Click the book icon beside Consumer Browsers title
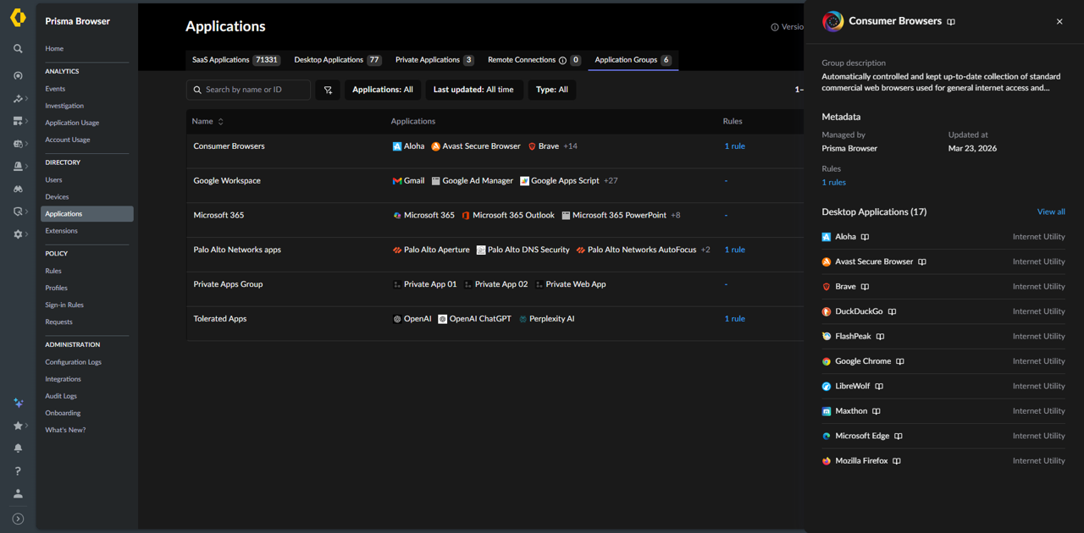Viewport: 1084px width, 533px height. (951, 22)
